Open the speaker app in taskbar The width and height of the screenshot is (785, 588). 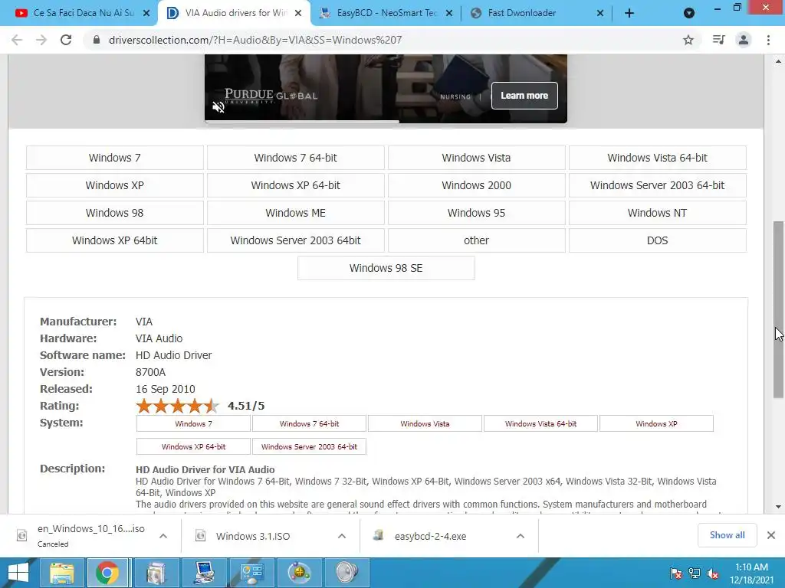tap(347, 573)
